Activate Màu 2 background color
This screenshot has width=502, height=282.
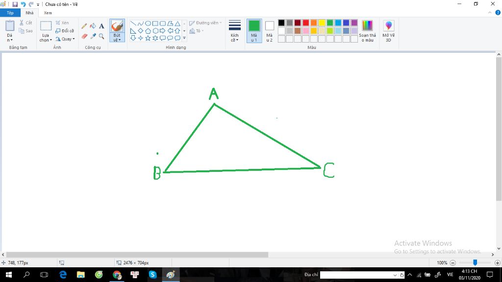270,31
